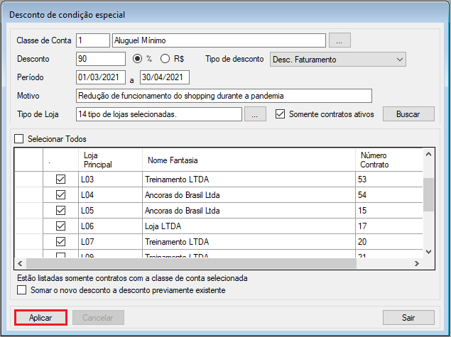Select the R$ discount radio button

click(x=165, y=59)
